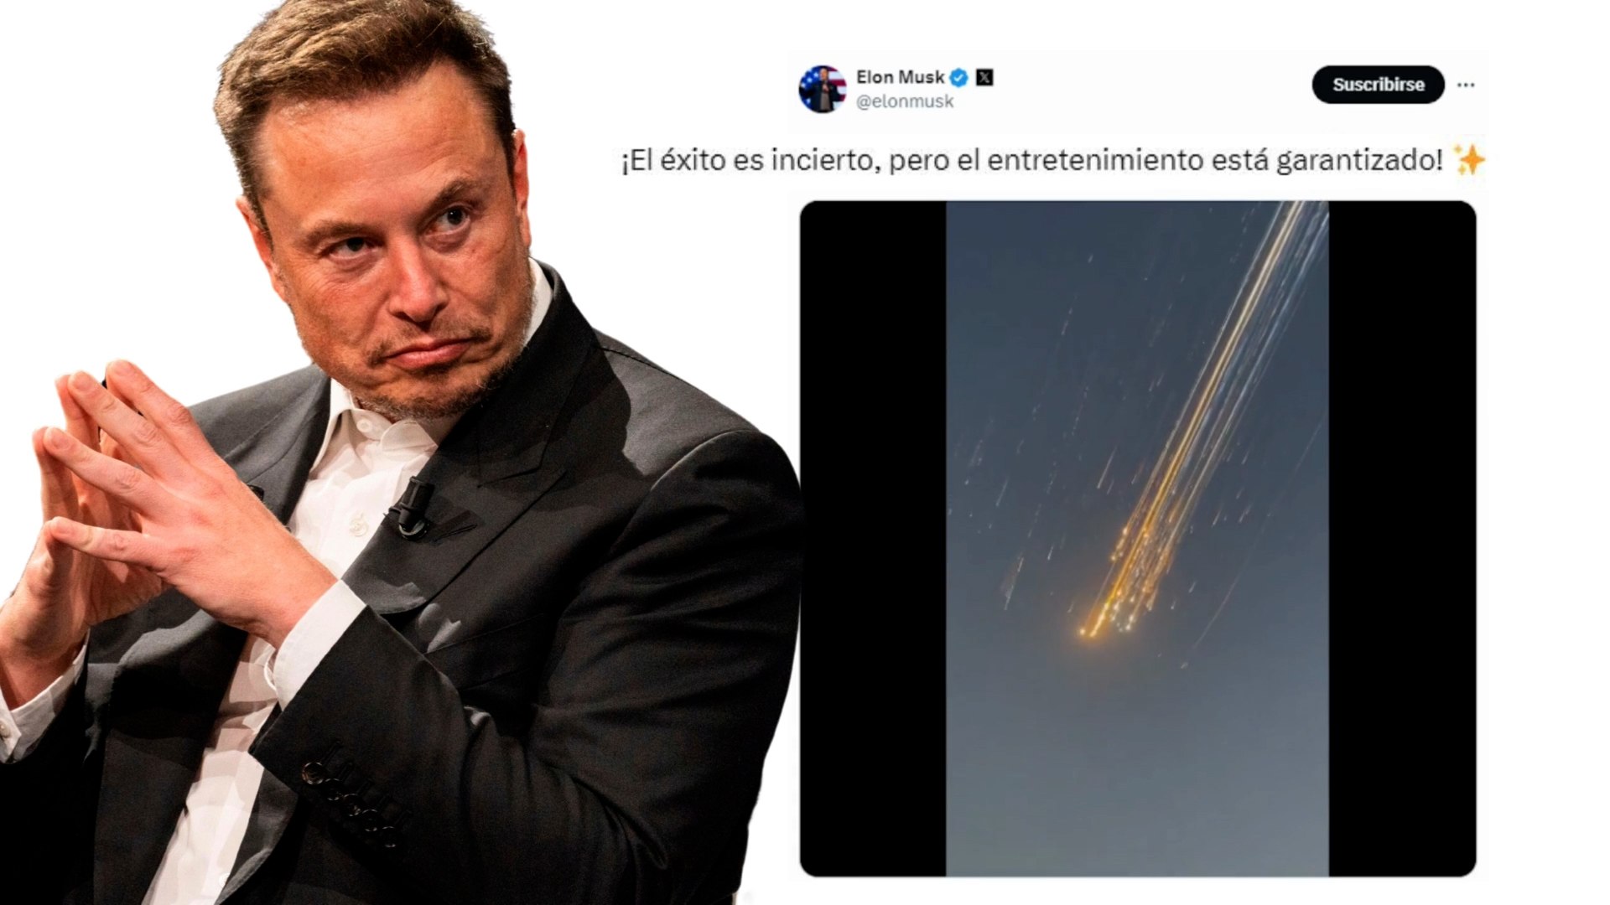Click the blue verified checkmark badge

coord(959,78)
